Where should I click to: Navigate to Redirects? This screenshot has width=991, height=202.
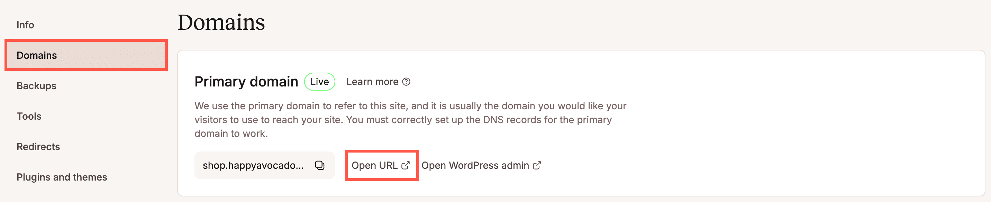(x=38, y=147)
